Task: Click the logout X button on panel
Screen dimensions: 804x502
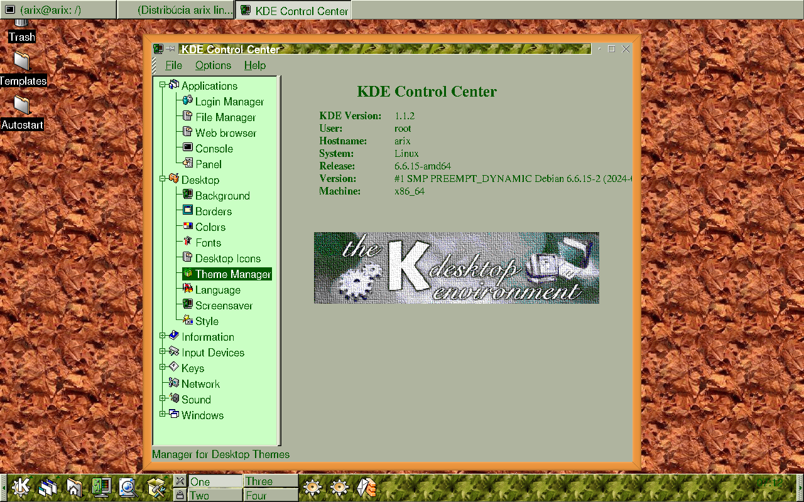Action: 180,481
